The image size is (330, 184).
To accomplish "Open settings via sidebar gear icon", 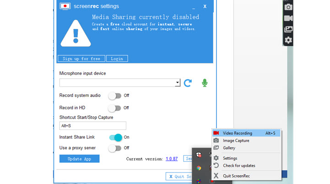I will tap(288, 40).
